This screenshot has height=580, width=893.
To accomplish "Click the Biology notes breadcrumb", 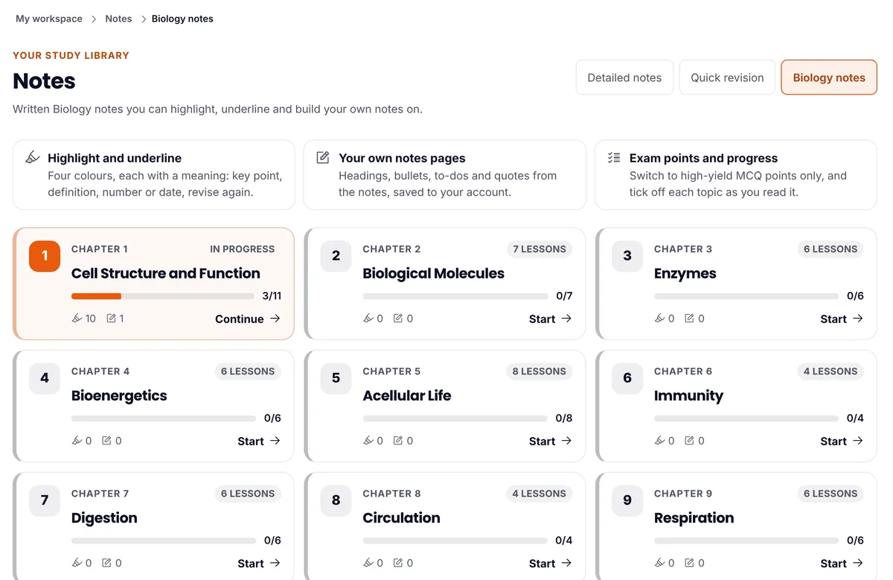I will tap(182, 19).
